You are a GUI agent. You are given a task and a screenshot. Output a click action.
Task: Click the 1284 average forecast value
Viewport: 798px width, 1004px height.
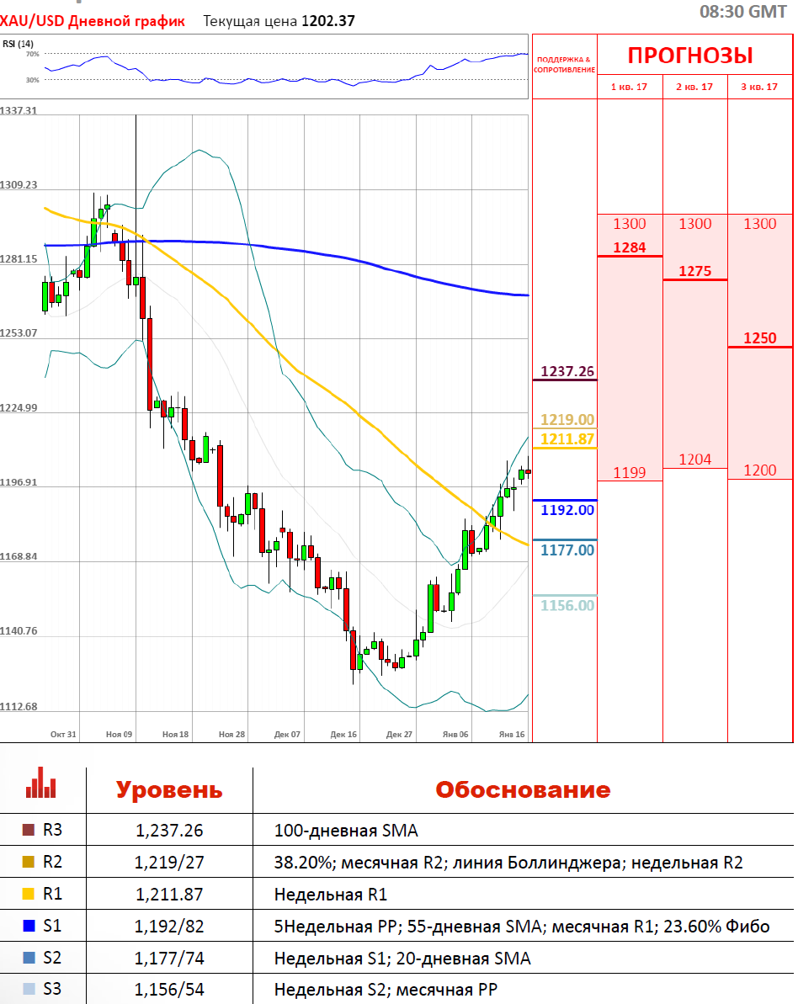pos(629,247)
